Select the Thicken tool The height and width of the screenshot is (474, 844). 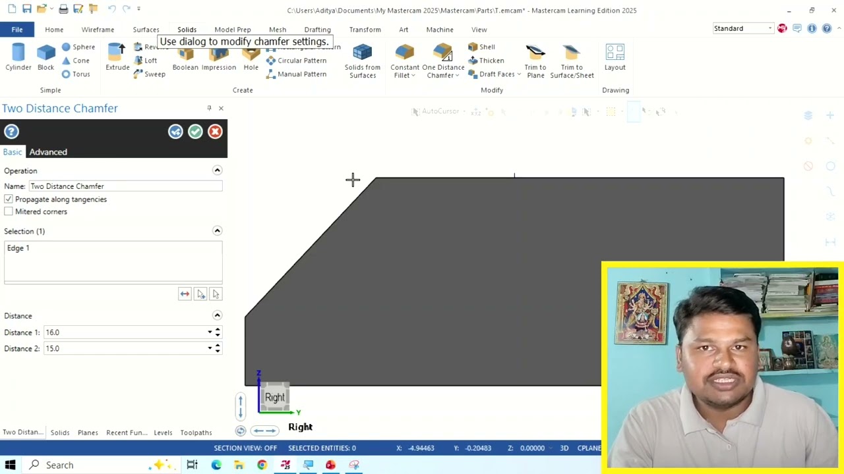(486, 61)
